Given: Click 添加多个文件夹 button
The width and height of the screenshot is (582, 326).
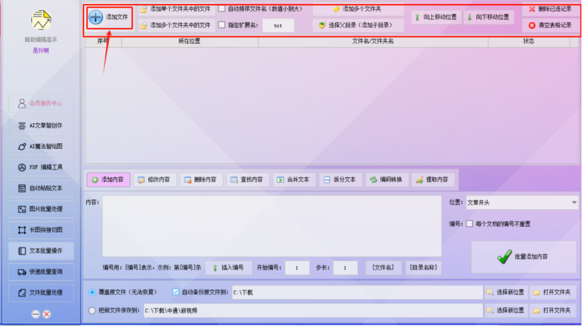Looking at the screenshot, I should pyautogui.click(x=358, y=9).
